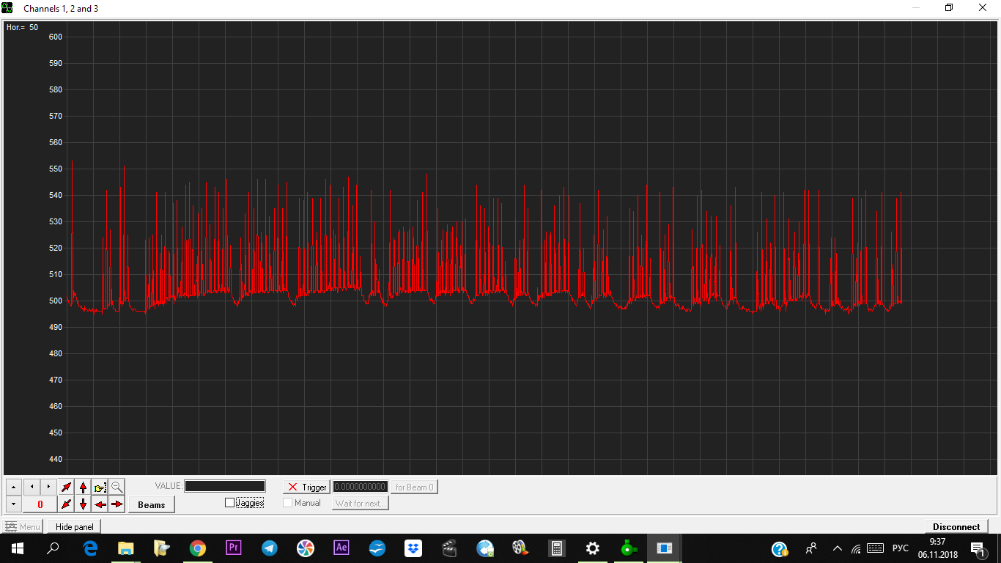Click the red left arrow icon
Image resolution: width=1001 pixels, height=563 pixels.
(x=100, y=504)
